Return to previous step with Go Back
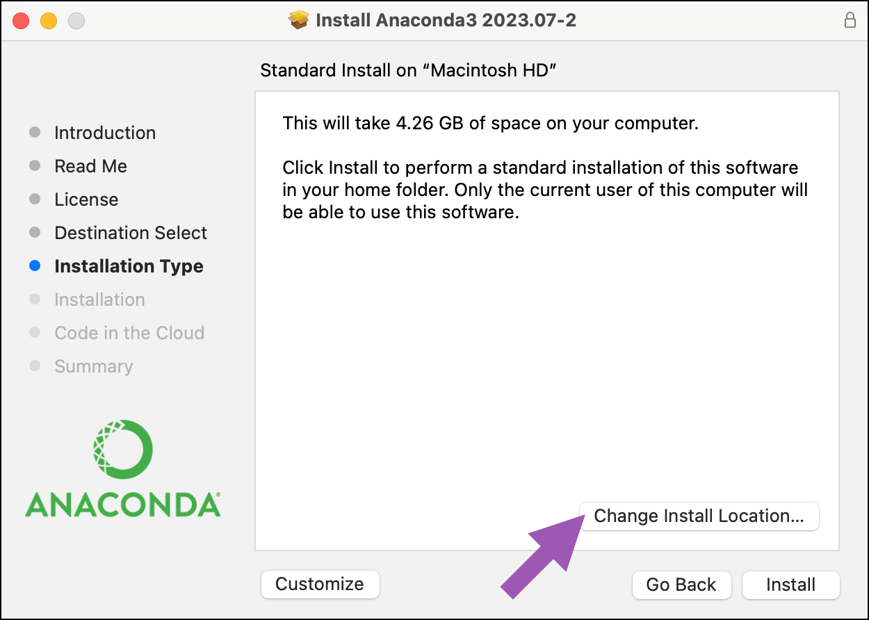Image resolution: width=869 pixels, height=620 pixels. pos(681,585)
